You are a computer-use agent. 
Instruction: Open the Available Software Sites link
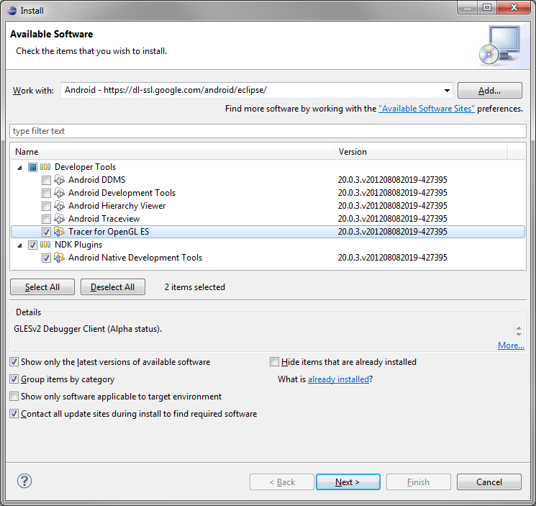[x=426, y=109]
